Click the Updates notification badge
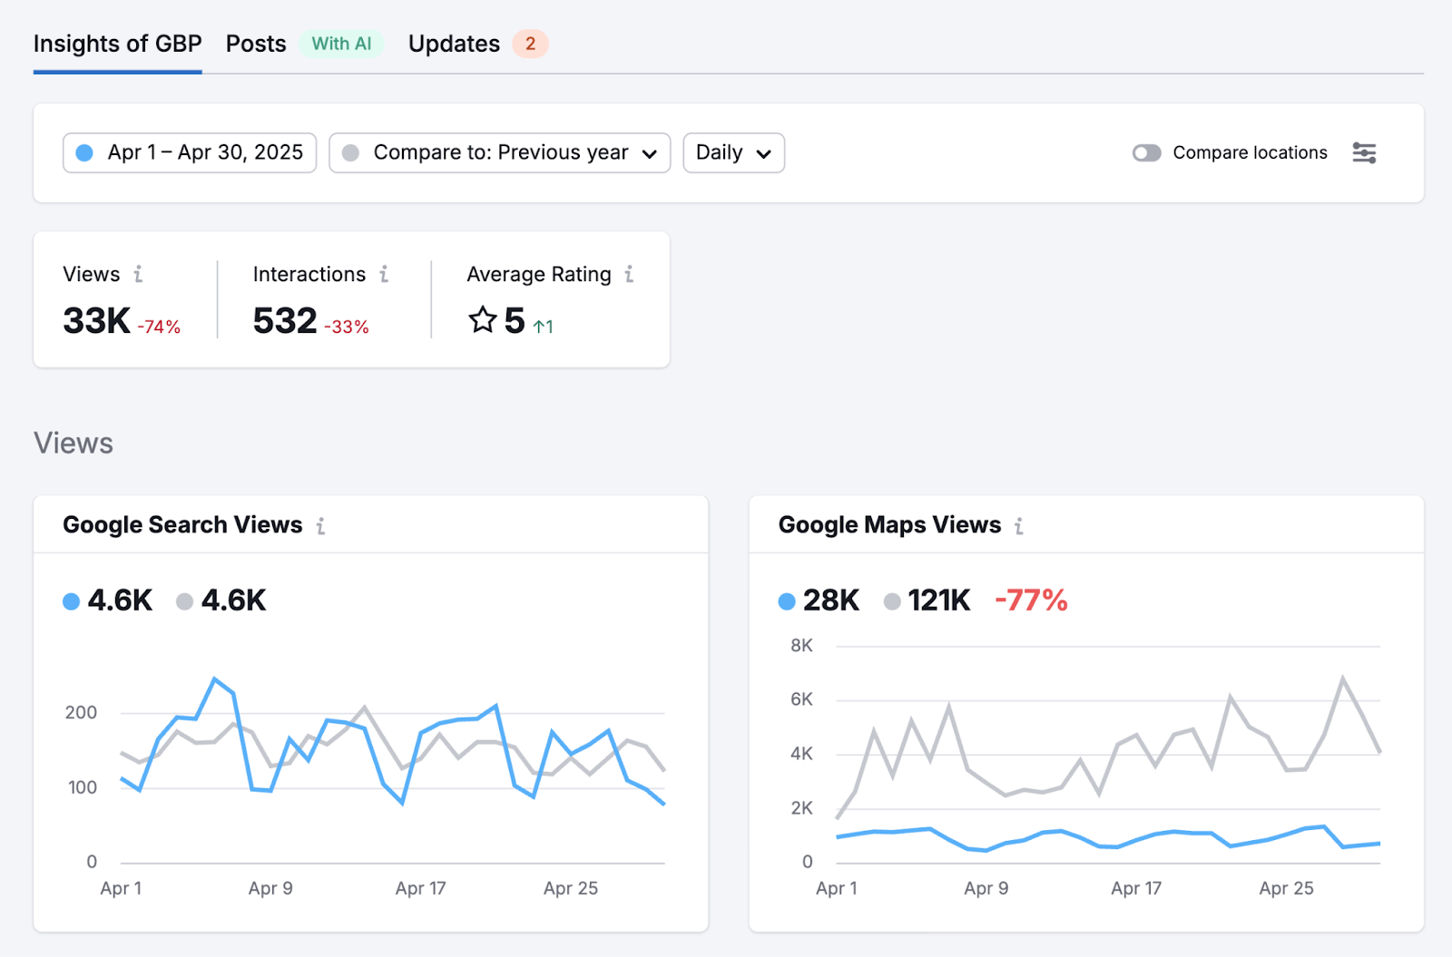Viewport: 1452px width, 957px height. pos(531,43)
